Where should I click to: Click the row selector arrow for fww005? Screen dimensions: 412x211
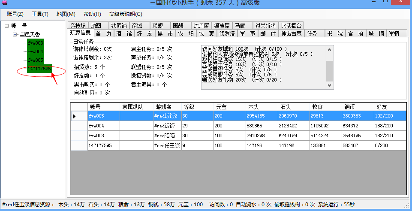(x=75, y=116)
